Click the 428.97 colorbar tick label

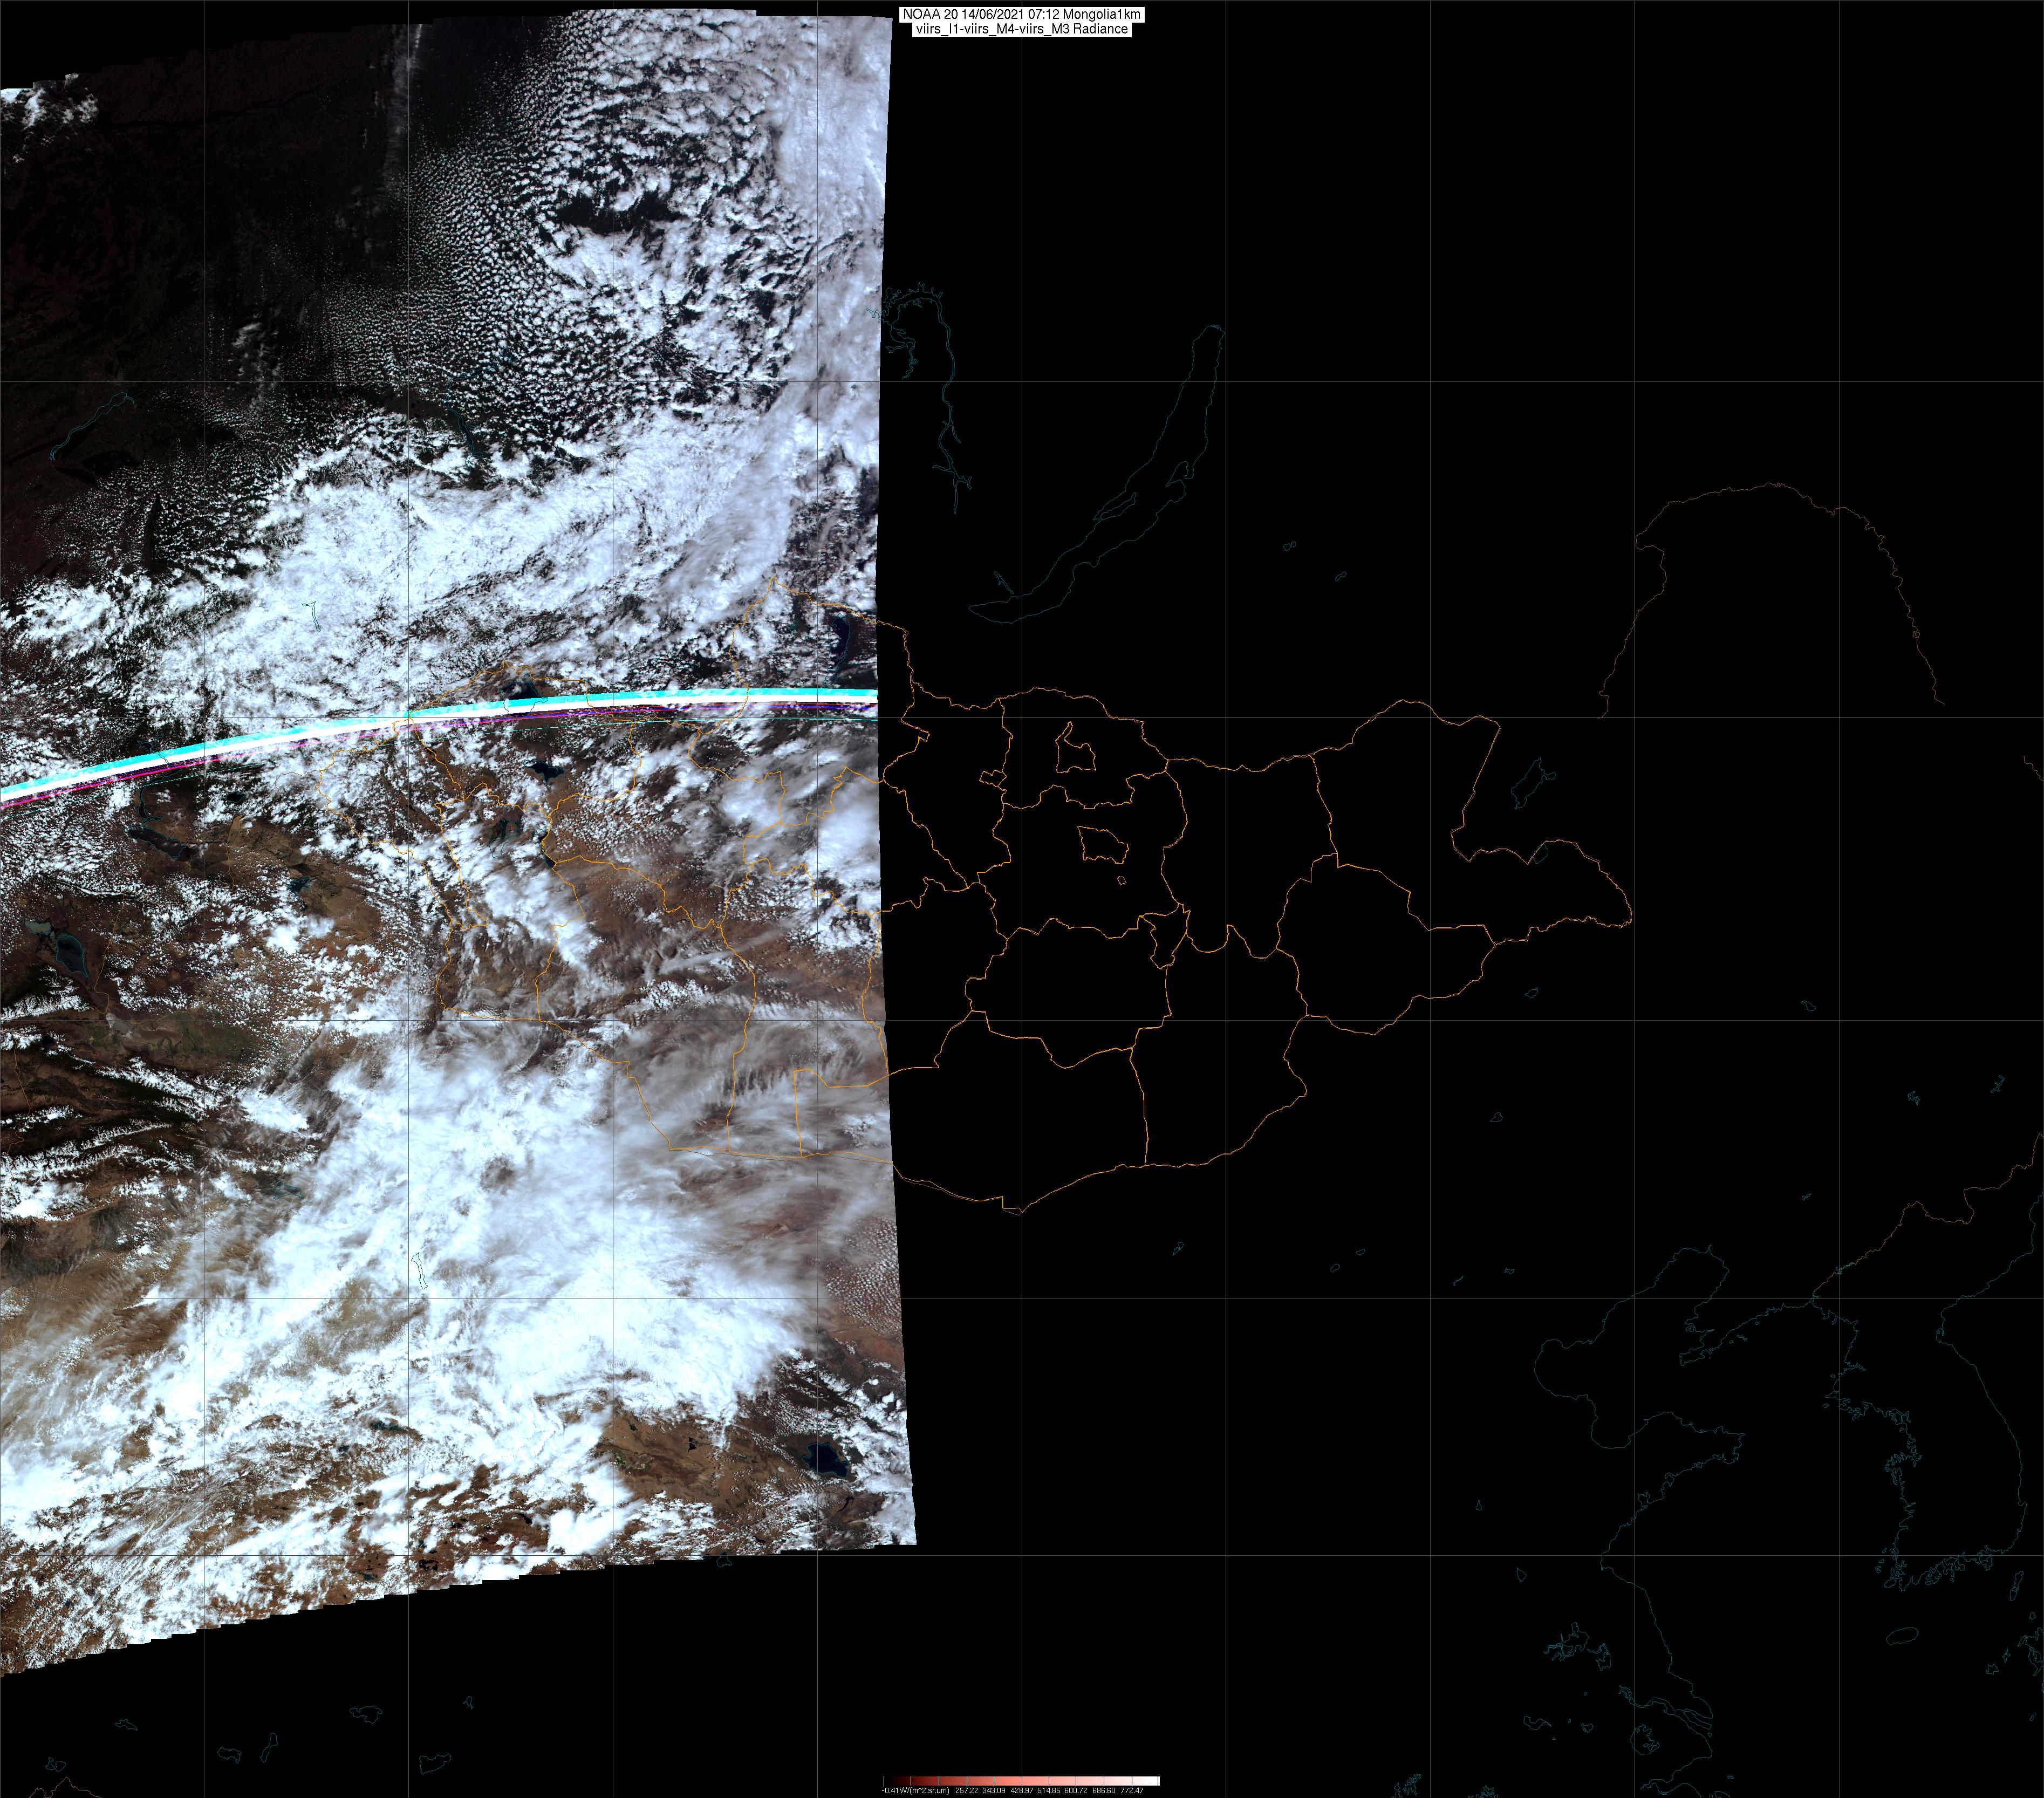[x=1022, y=1791]
